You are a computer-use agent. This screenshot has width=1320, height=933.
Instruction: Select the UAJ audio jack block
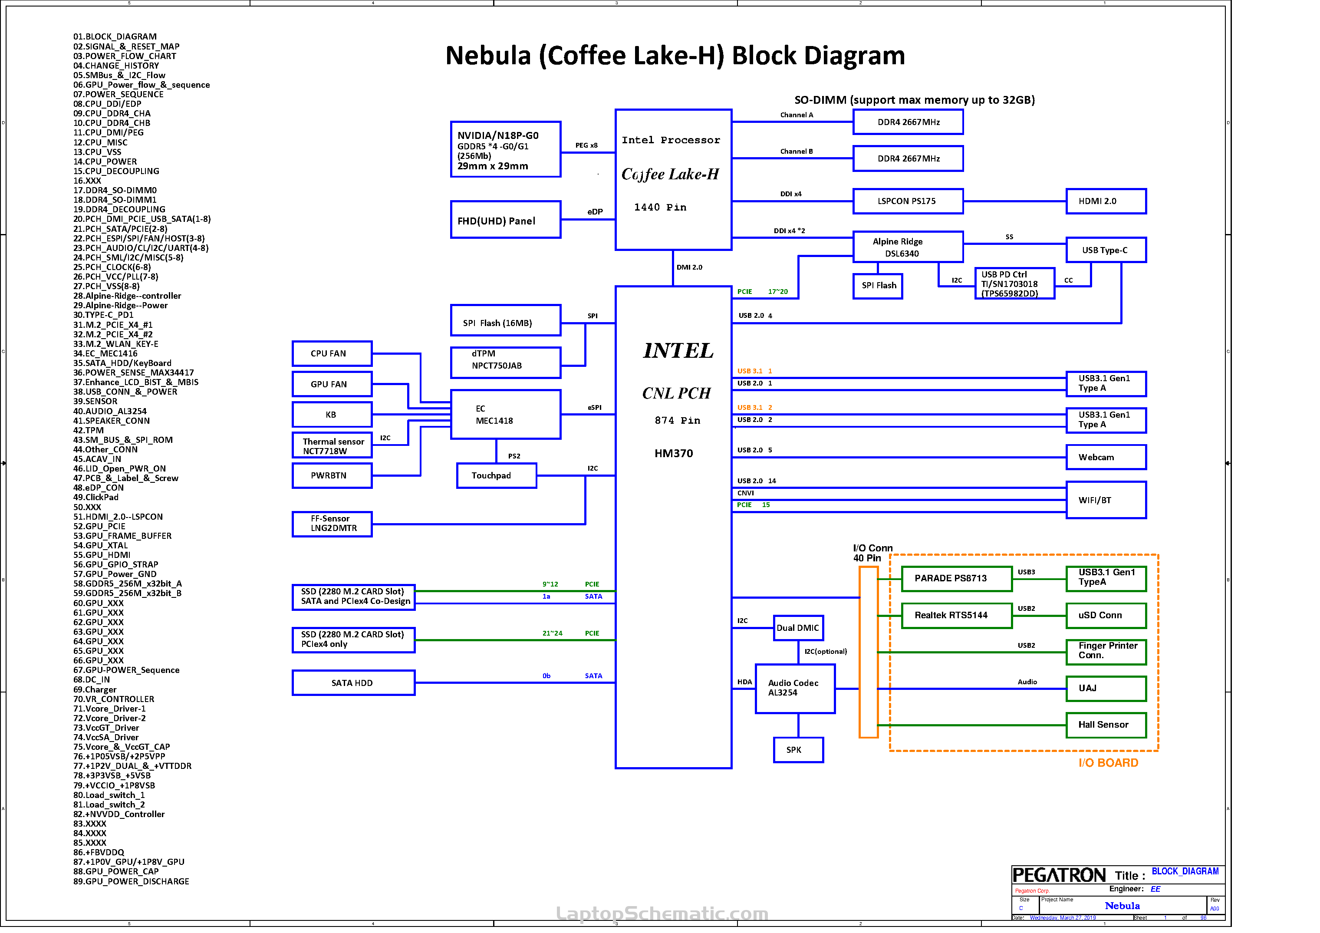[1107, 689]
